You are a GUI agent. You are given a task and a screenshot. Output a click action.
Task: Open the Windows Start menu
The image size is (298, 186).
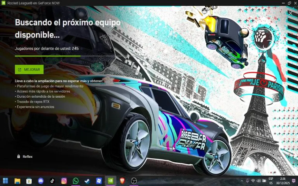coord(5,181)
